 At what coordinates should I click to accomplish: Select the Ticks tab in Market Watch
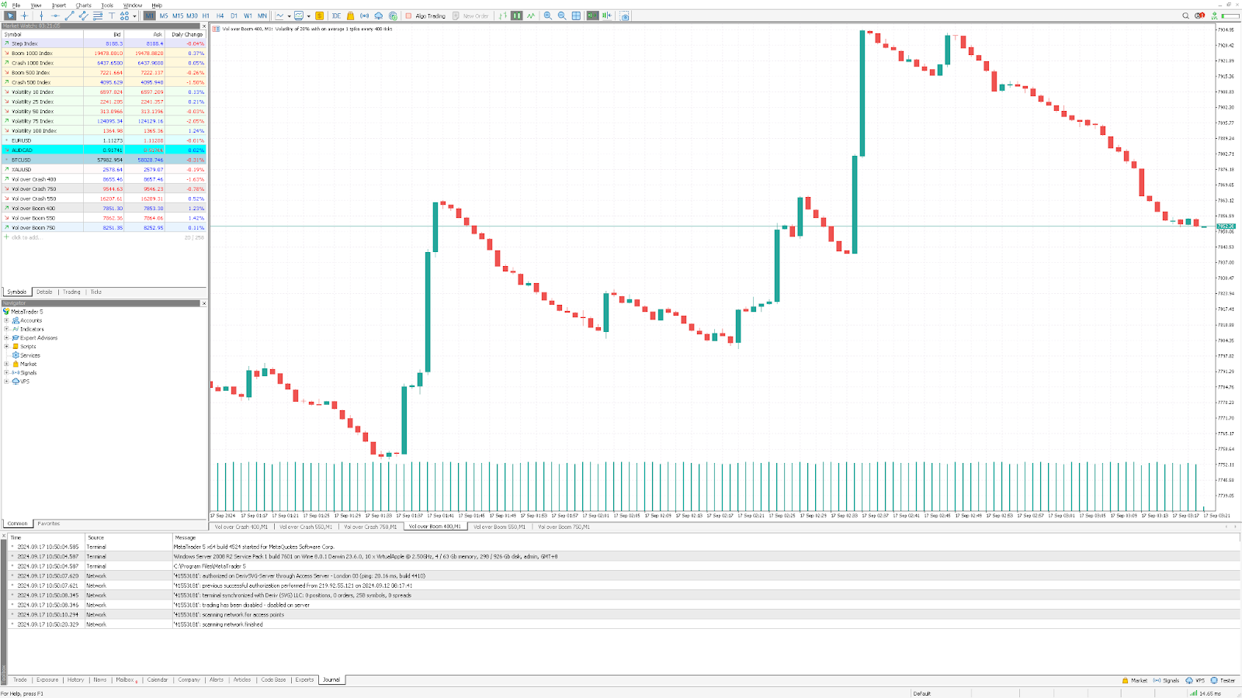95,292
